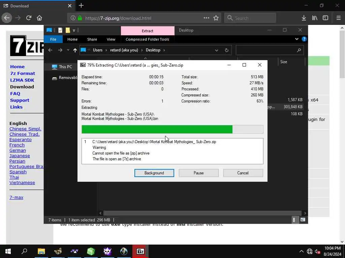Viewport: 345px width, 258px height.
Task: Switch to details view icon in Explorer status bar
Action: [294, 220]
